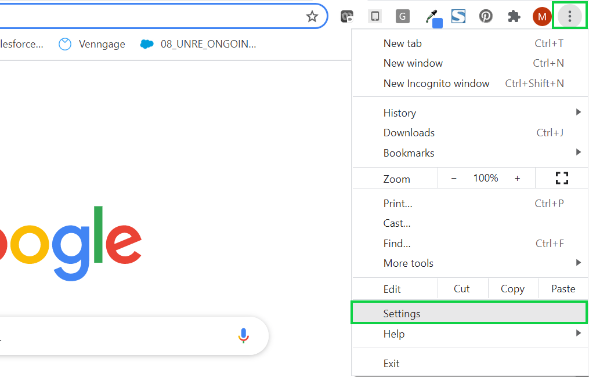Image resolution: width=589 pixels, height=377 pixels.
Task: Open the Salesforce bookmark on the left
Action: 22,44
